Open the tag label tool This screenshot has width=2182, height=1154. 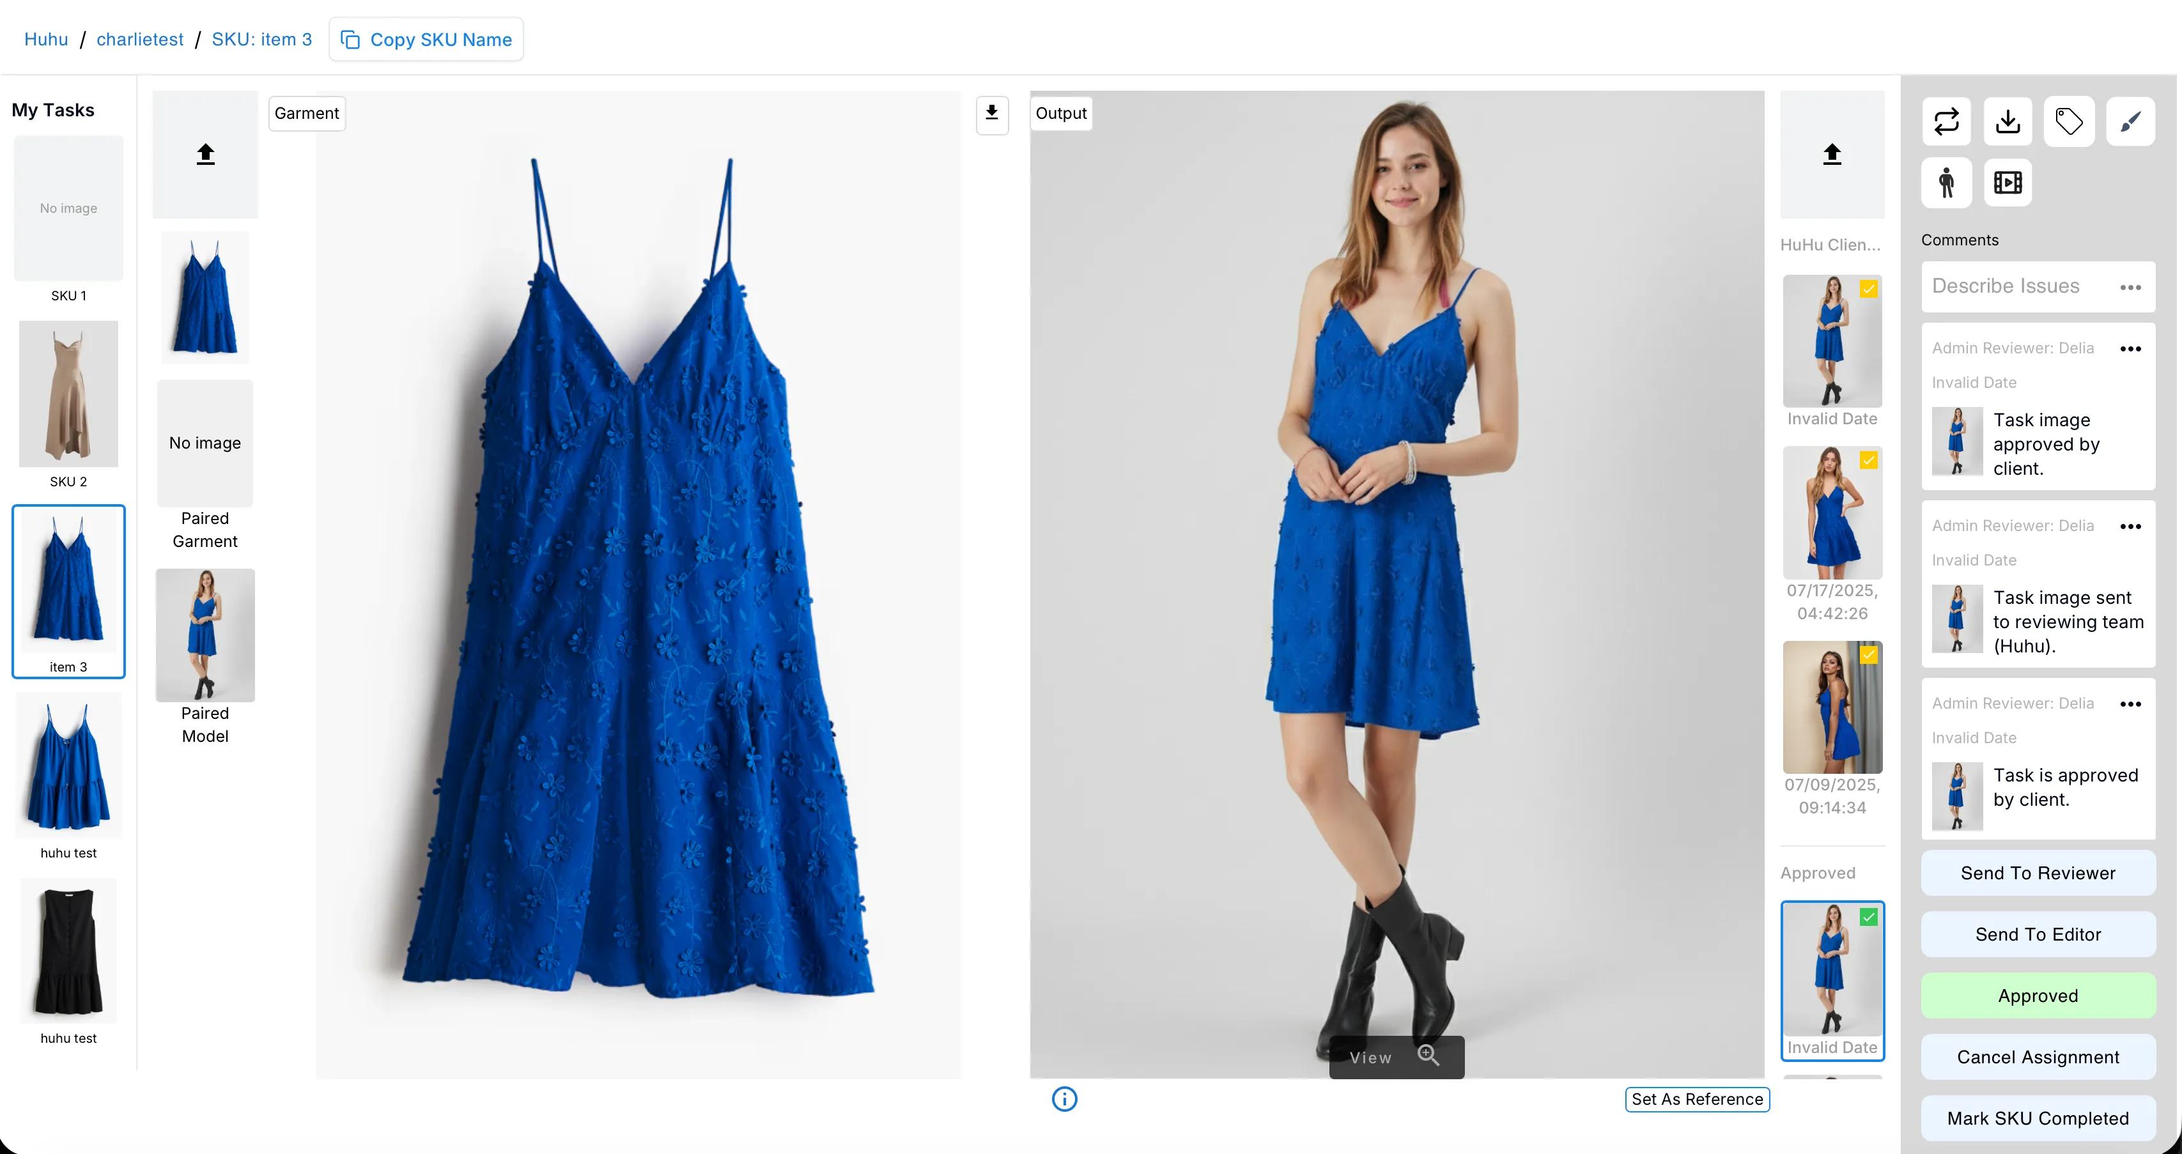(2068, 121)
